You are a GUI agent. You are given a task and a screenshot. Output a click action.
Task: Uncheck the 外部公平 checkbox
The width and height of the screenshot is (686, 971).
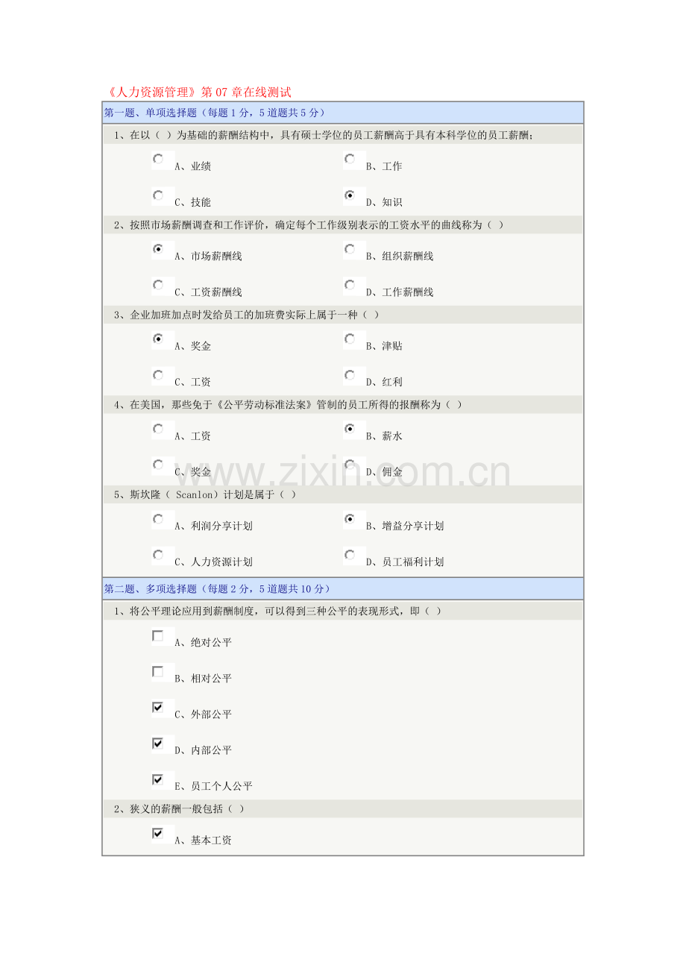coord(158,708)
